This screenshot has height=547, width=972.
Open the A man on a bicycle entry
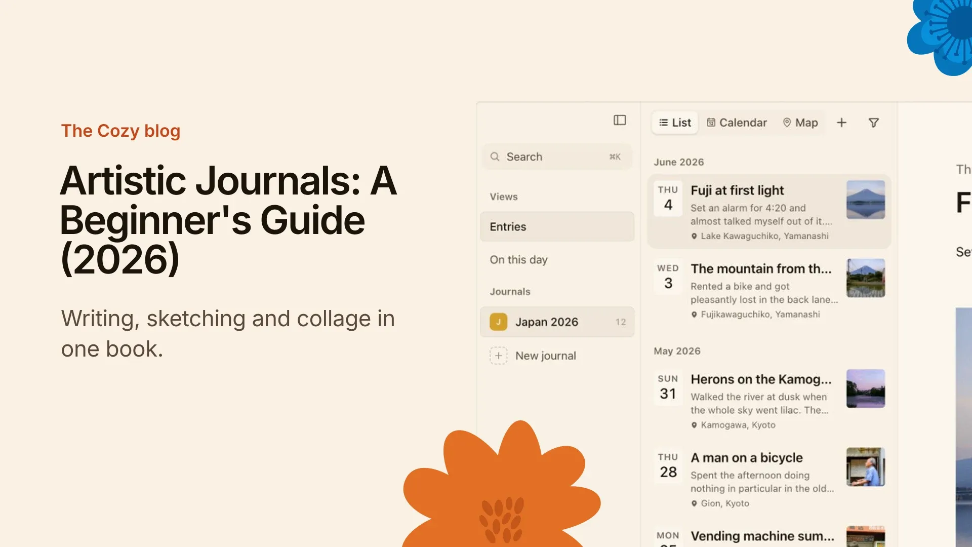[x=769, y=479]
